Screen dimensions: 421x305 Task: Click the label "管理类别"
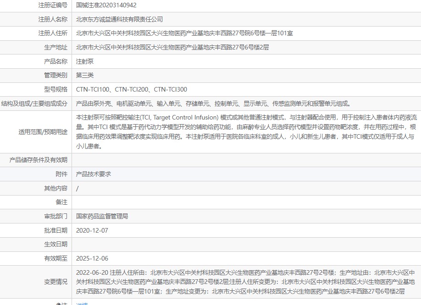click(56, 75)
